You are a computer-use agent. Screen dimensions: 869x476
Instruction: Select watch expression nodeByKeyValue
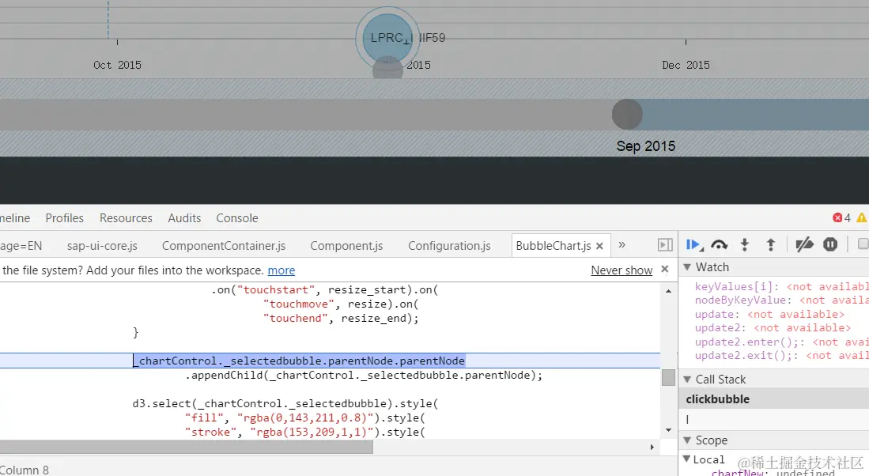(x=781, y=300)
